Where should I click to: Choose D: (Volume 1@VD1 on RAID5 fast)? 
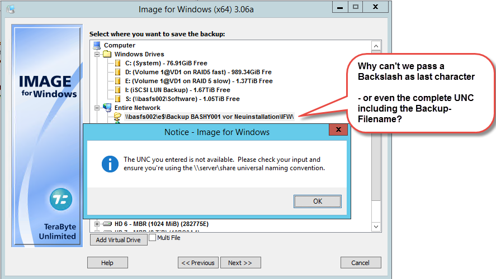click(198, 72)
